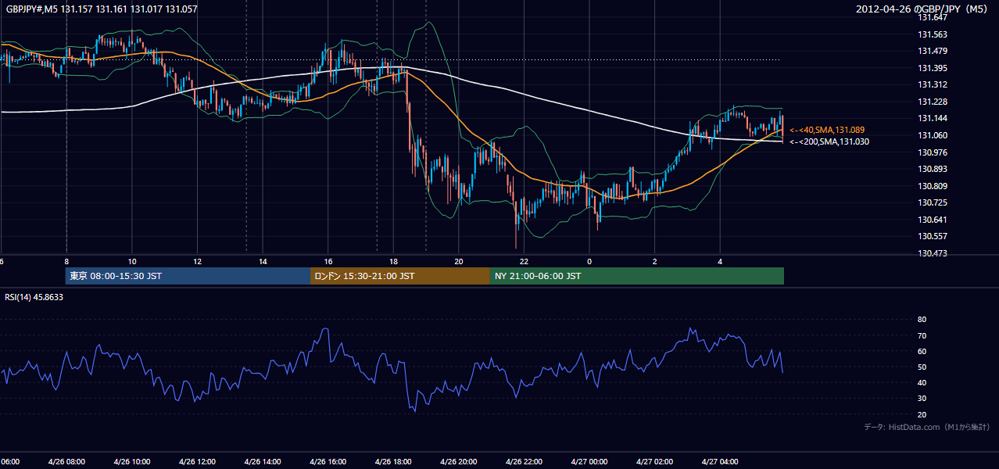Click the 4/26 14:00 time axis label
The height and width of the screenshot is (469, 999).
click(x=262, y=461)
